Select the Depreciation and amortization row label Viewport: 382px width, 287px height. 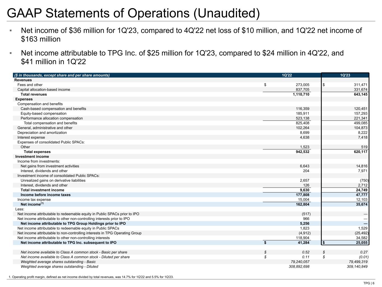point(42,133)
